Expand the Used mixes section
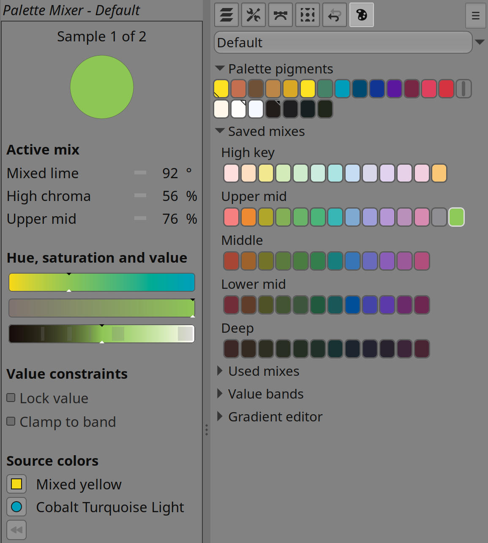488x543 pixels. [220, 371]
